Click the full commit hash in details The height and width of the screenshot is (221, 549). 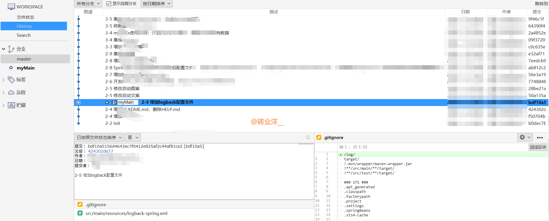[x=135, y=146]
